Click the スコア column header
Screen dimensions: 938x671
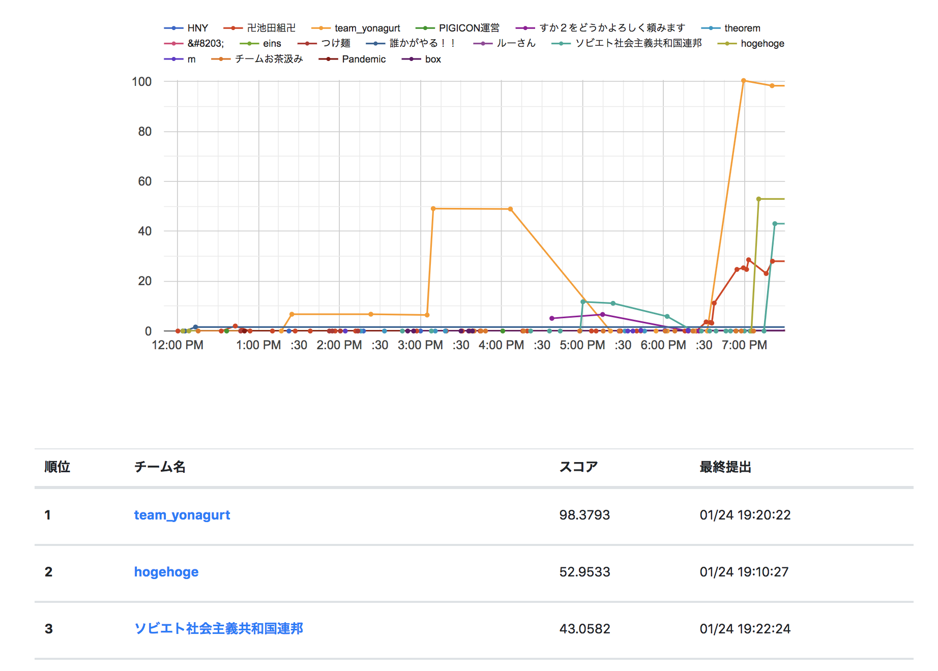coord(578,467)
